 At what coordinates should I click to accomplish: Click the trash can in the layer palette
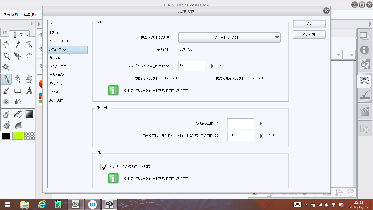350,192
